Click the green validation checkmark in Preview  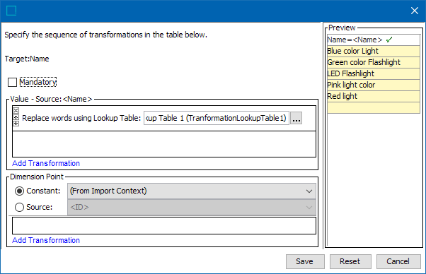[389, 40]
